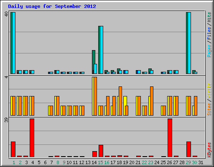Image resolution: width=214 pixels, height=167 pixels.
Task: Select the "39" axis value of the bottom chart
Action: 6,120
